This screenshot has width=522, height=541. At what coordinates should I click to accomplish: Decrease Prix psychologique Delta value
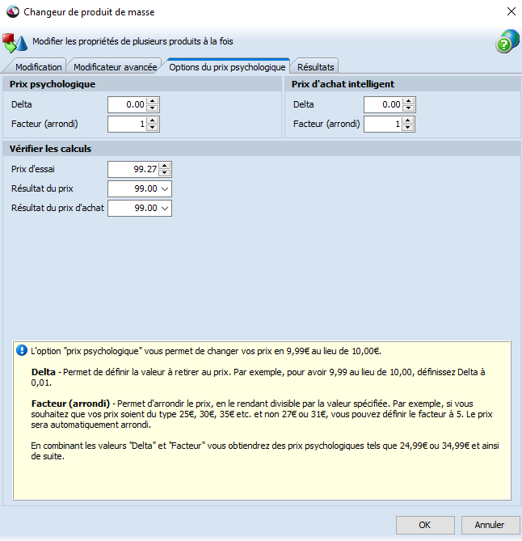pos(153,108)
